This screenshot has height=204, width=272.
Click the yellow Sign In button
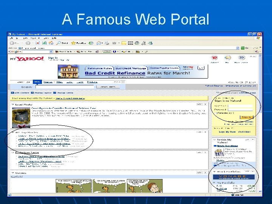click(x=246, y=117)
